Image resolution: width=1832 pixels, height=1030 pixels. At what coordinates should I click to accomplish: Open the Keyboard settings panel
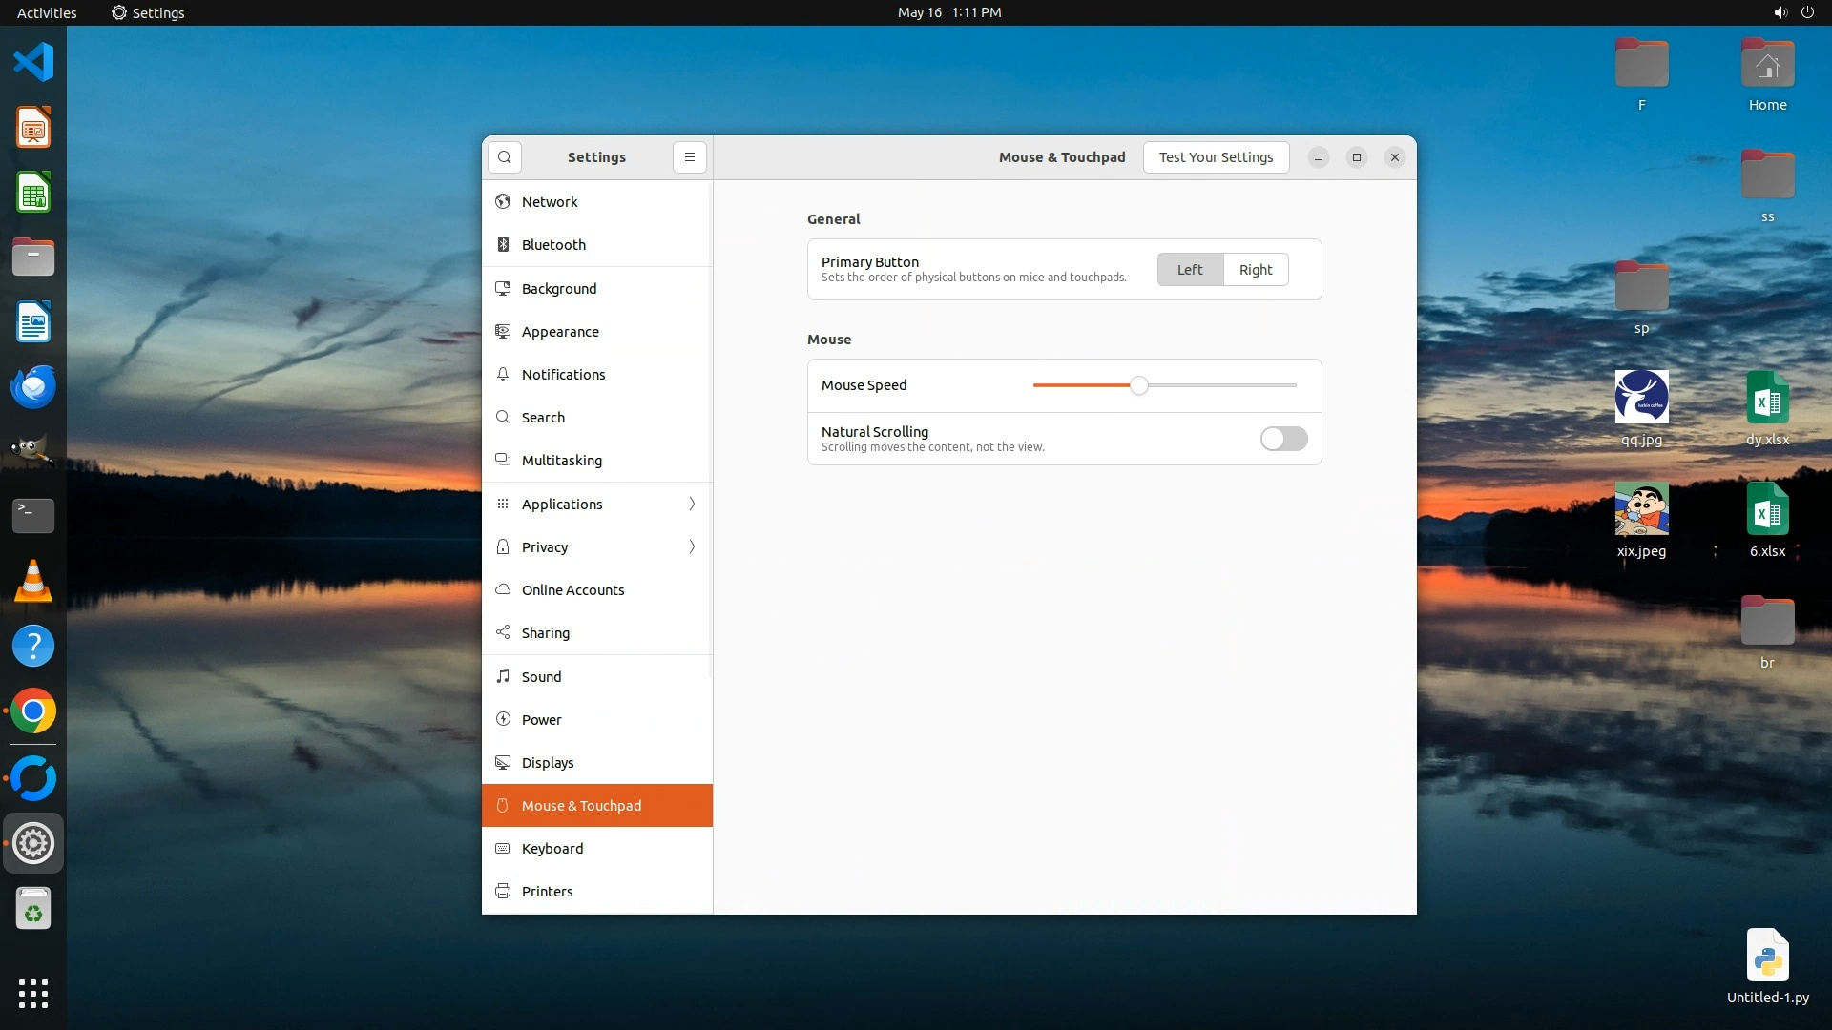point(552,848)
